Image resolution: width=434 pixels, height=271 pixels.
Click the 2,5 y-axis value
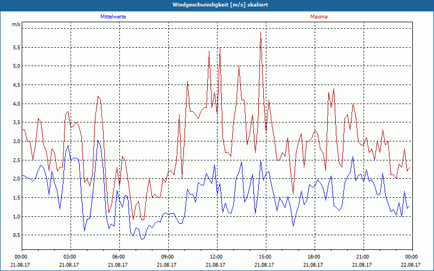point(17,160)
